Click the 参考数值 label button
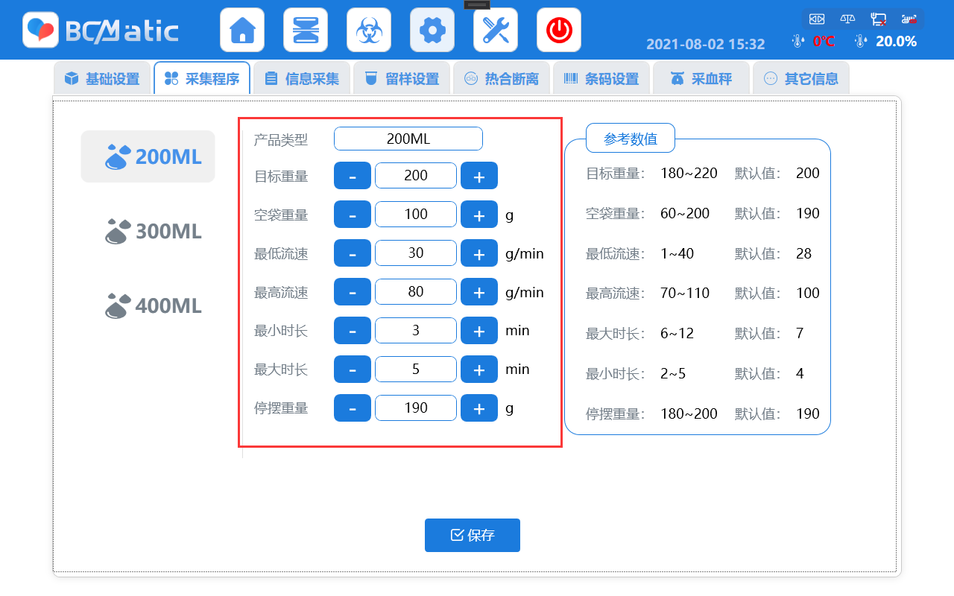Viewport: 954px width, 596px height. point(630,138)
